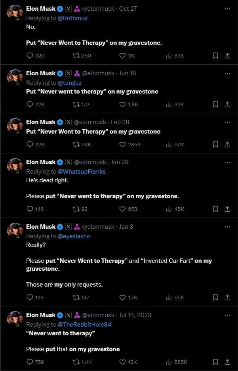Viewport: 238px width, 371px height.
Task: Open the @TheRabbitHole84 mention link
Action: pyautogui.click(x=85, y=325)
